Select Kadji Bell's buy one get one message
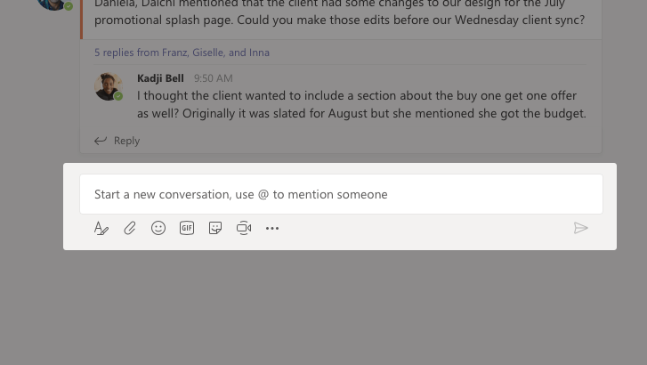 [360, 104]
